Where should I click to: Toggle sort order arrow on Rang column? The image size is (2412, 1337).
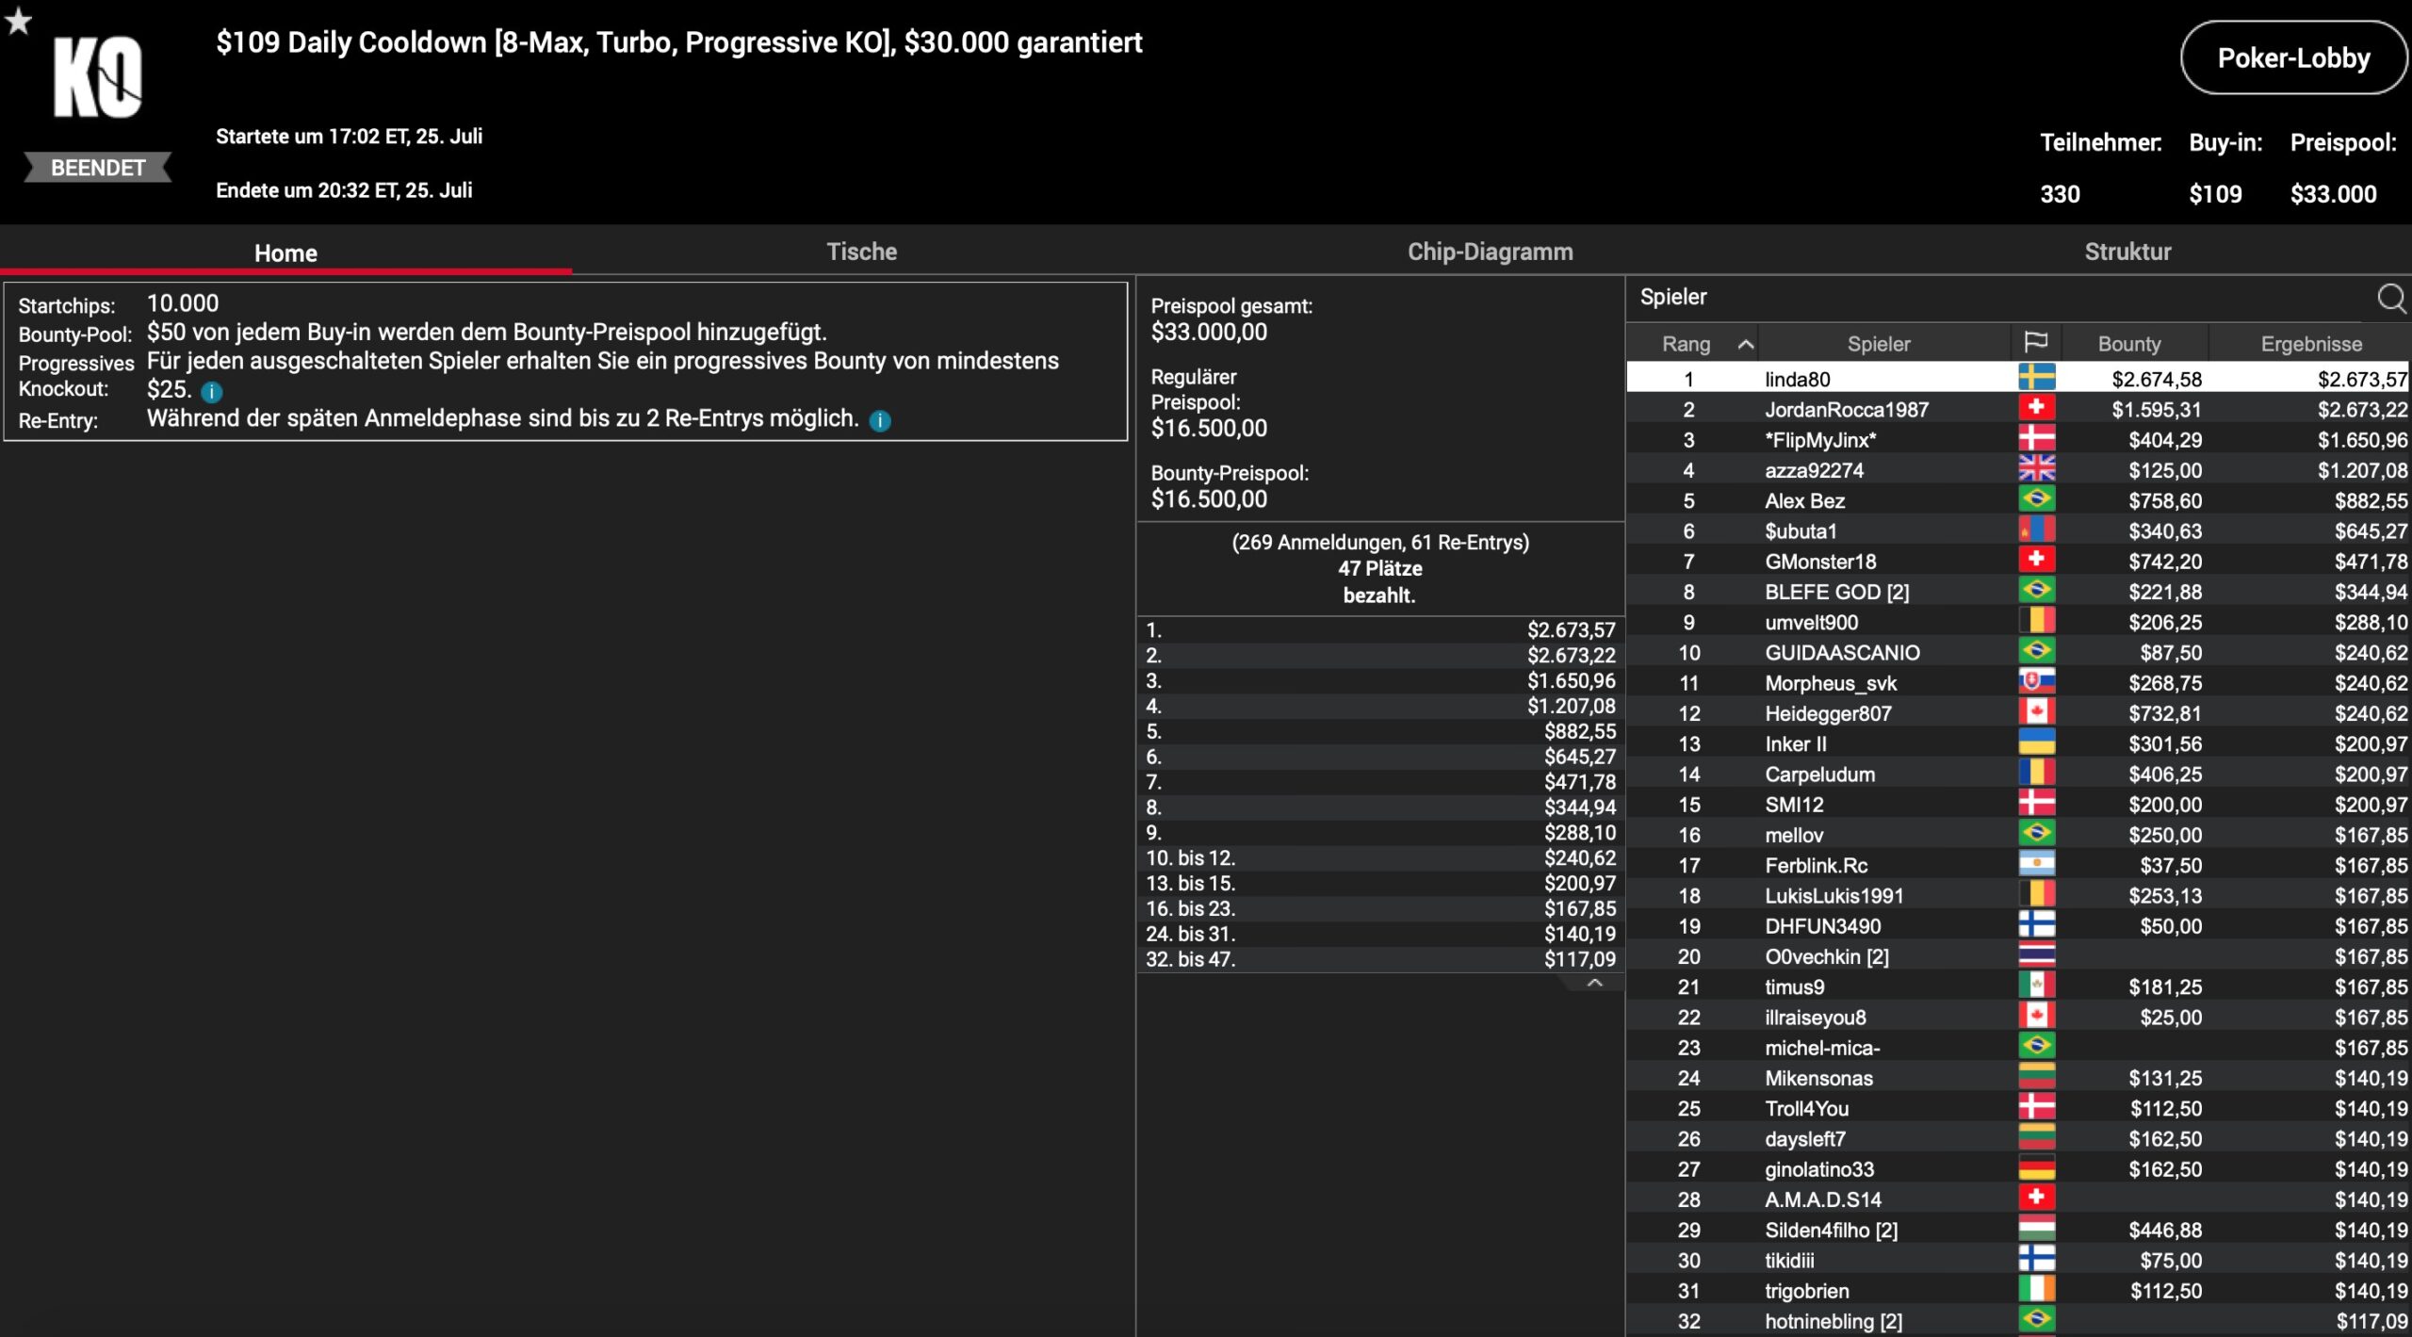coord(1745,344)
